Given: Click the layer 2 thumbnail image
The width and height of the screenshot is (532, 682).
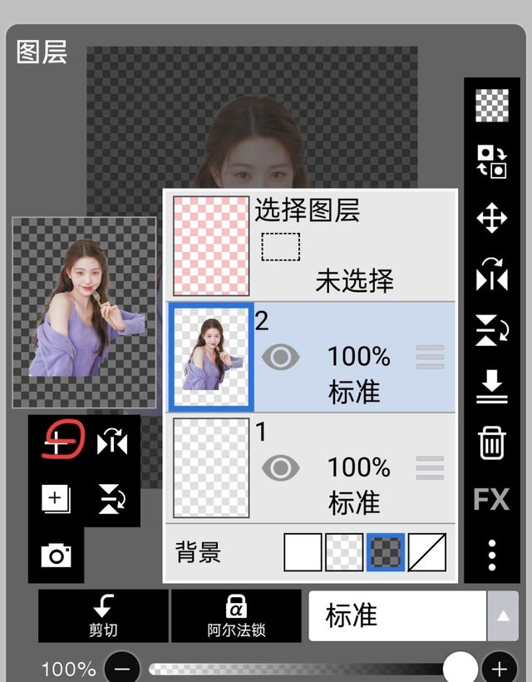Looking at the screenshot, I should click(211, 358).
